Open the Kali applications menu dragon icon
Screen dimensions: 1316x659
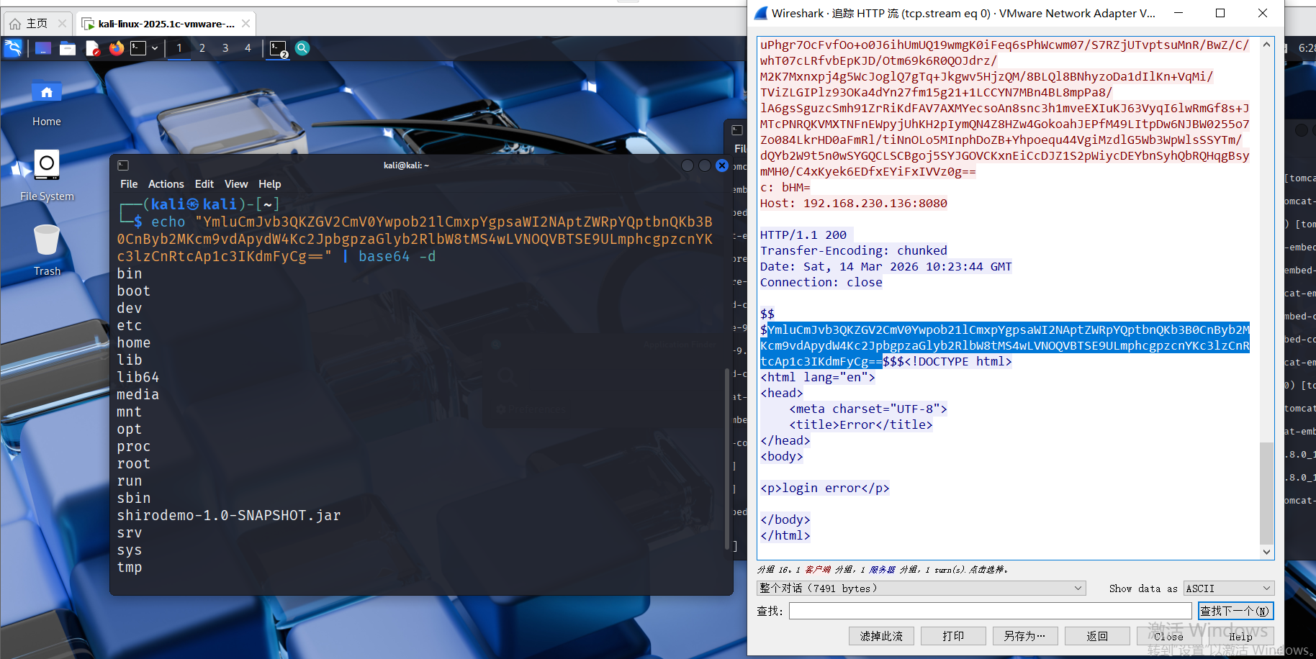(x=13, y=48)
